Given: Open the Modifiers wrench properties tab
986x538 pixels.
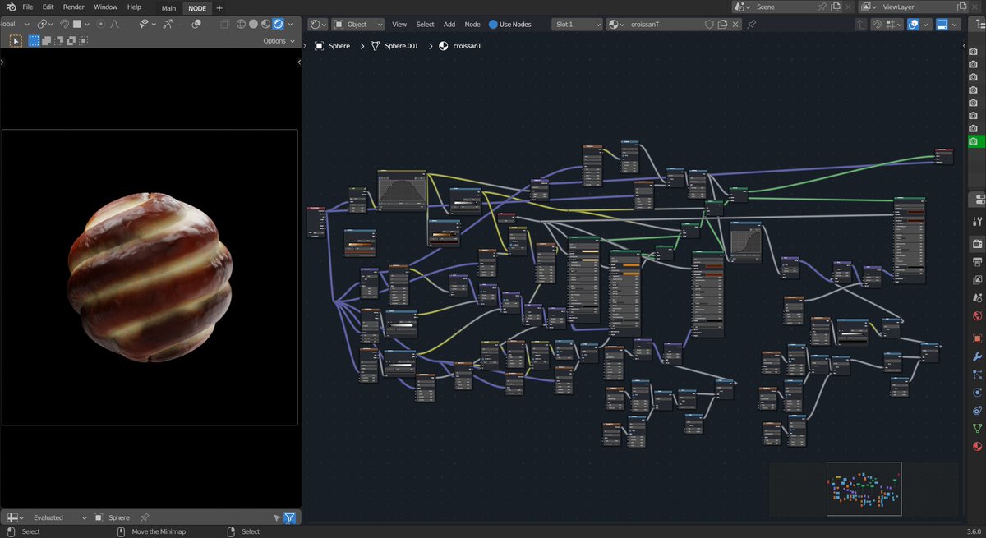Looking at the screenshot, I should click(x=977, y=356).
